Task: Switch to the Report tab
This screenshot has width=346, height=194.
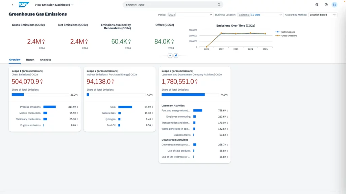Action: pos(30,60)
